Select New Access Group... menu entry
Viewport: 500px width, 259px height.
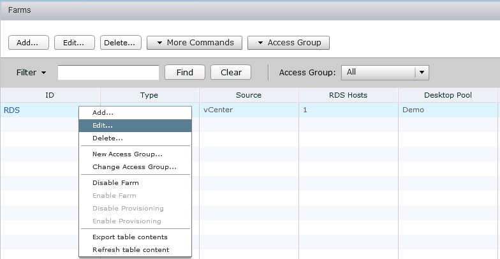pos(127,154)
